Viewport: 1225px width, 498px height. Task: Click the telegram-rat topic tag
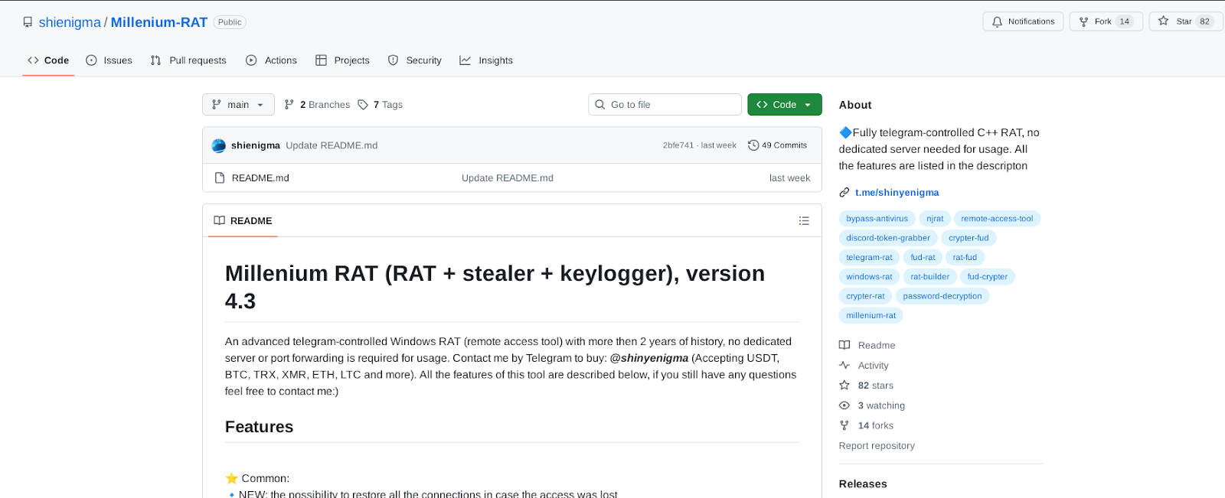tap(869, 258)
